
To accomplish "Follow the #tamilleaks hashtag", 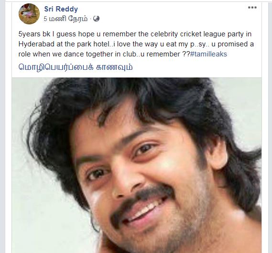I will point(208,54).
